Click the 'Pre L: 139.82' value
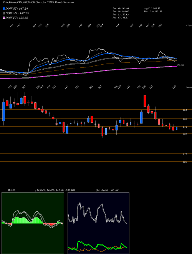Viewport: 192px width, 254px height. 121,15
